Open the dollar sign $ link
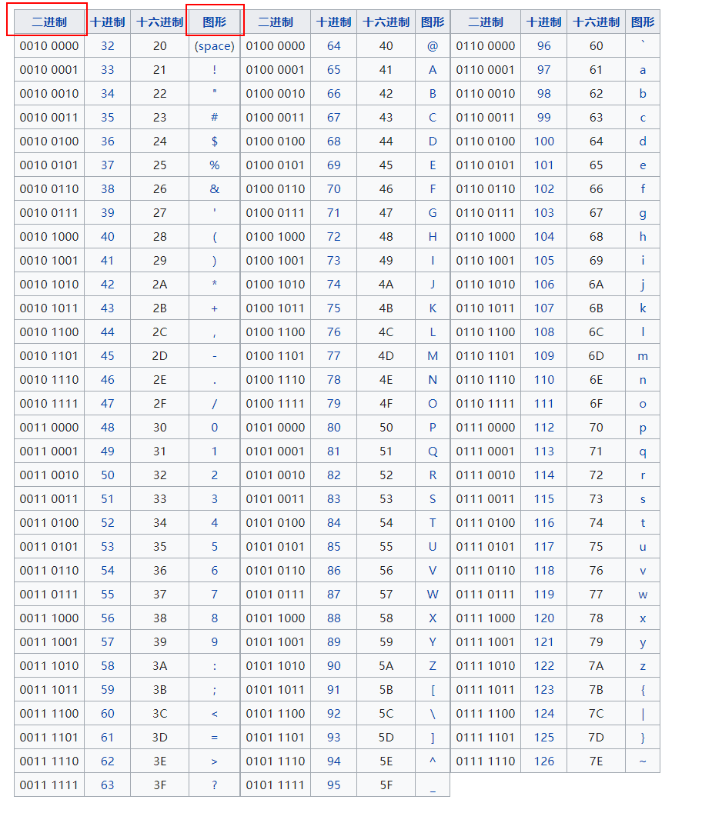The height and width of the screenshot is (813, 722). [x=214, y=142]
